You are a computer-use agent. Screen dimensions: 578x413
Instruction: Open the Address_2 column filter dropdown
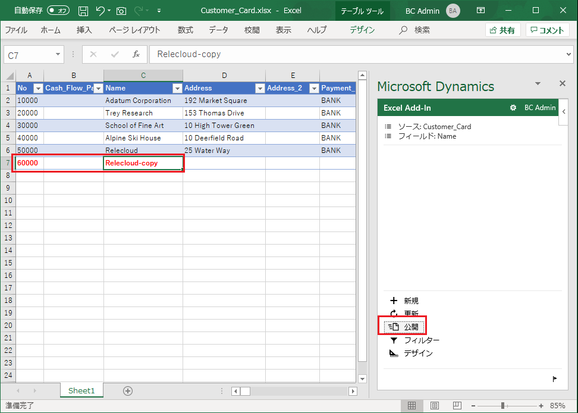click(314, 88)
